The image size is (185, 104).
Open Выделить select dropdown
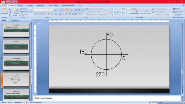(178, 15)
